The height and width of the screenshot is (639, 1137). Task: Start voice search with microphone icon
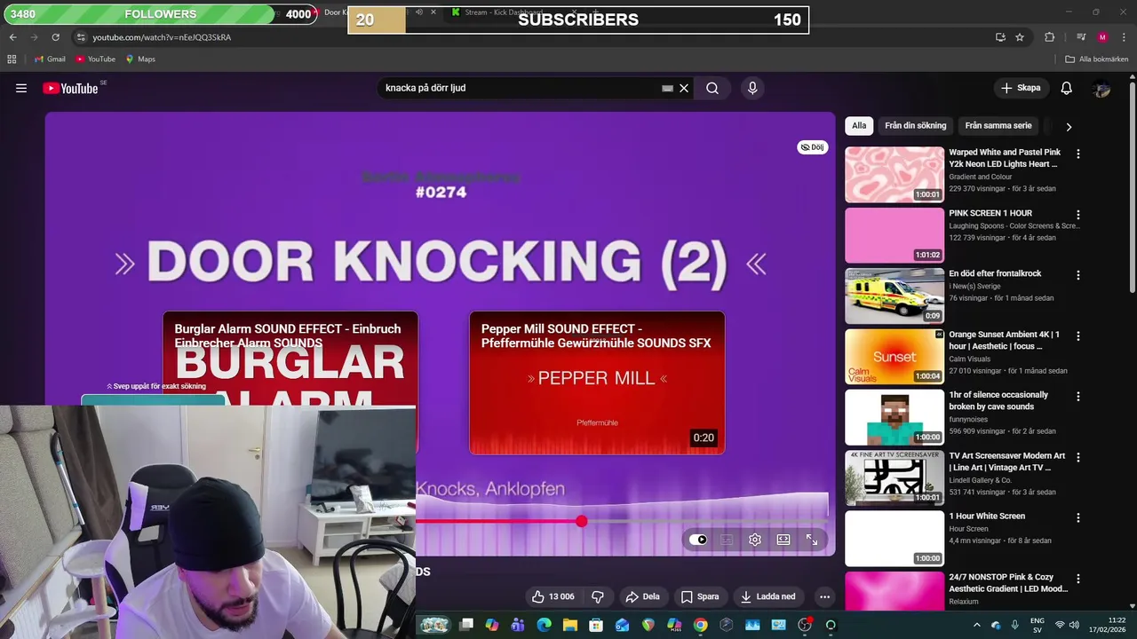pyautogui.click(x=752, y=88)
